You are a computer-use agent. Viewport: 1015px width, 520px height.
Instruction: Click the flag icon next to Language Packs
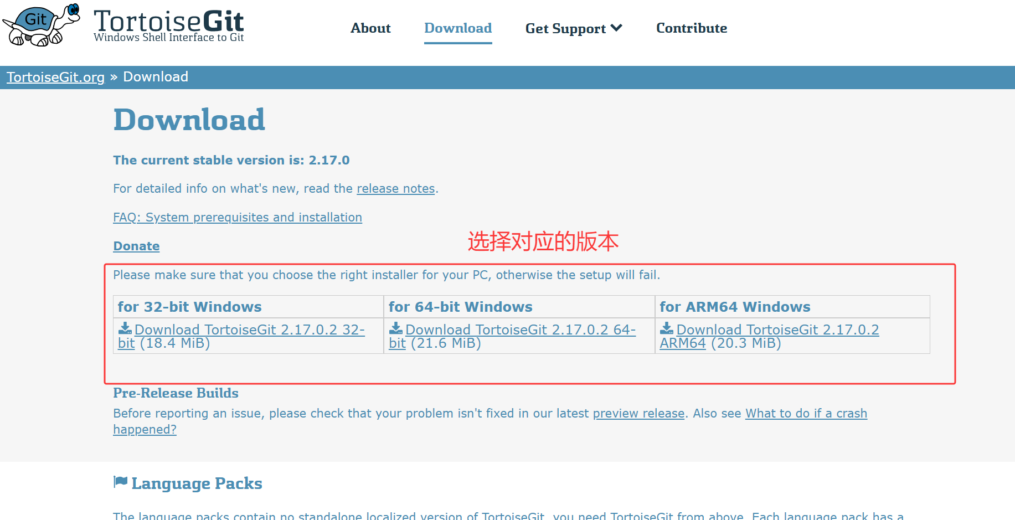[x=120, y=482]
